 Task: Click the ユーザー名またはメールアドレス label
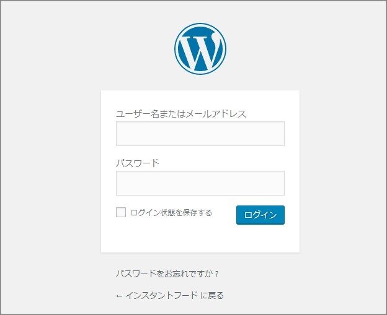pos(181,114)
